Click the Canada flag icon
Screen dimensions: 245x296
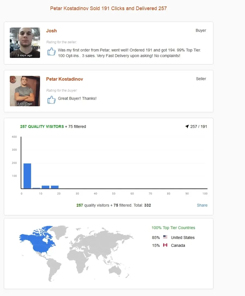point(165,245)
